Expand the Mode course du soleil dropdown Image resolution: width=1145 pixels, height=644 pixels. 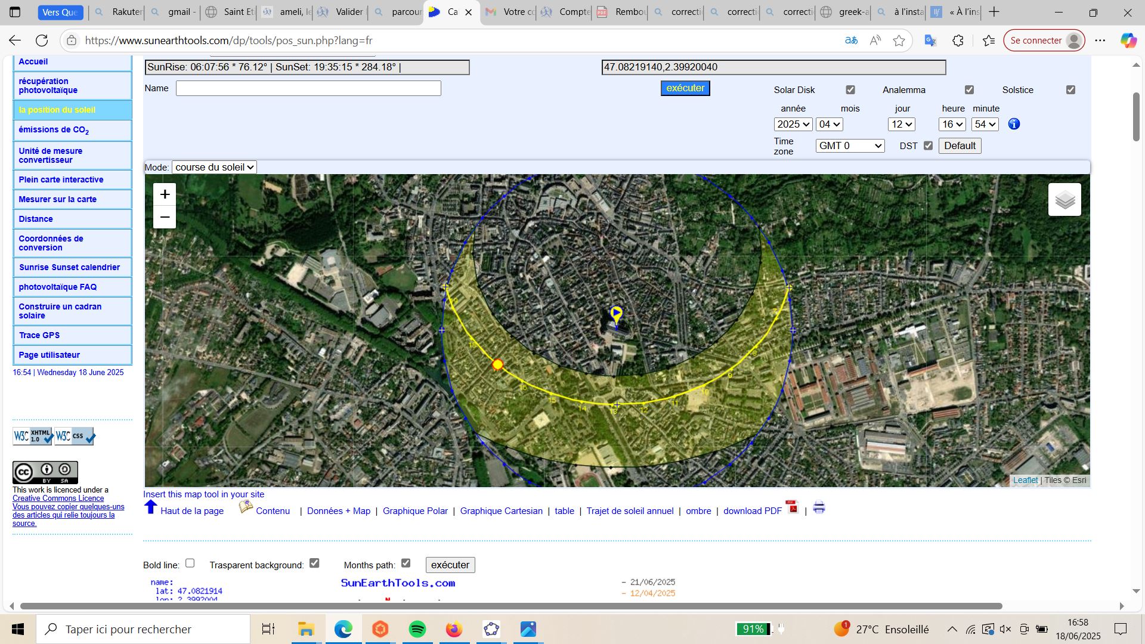click(215, 168)
